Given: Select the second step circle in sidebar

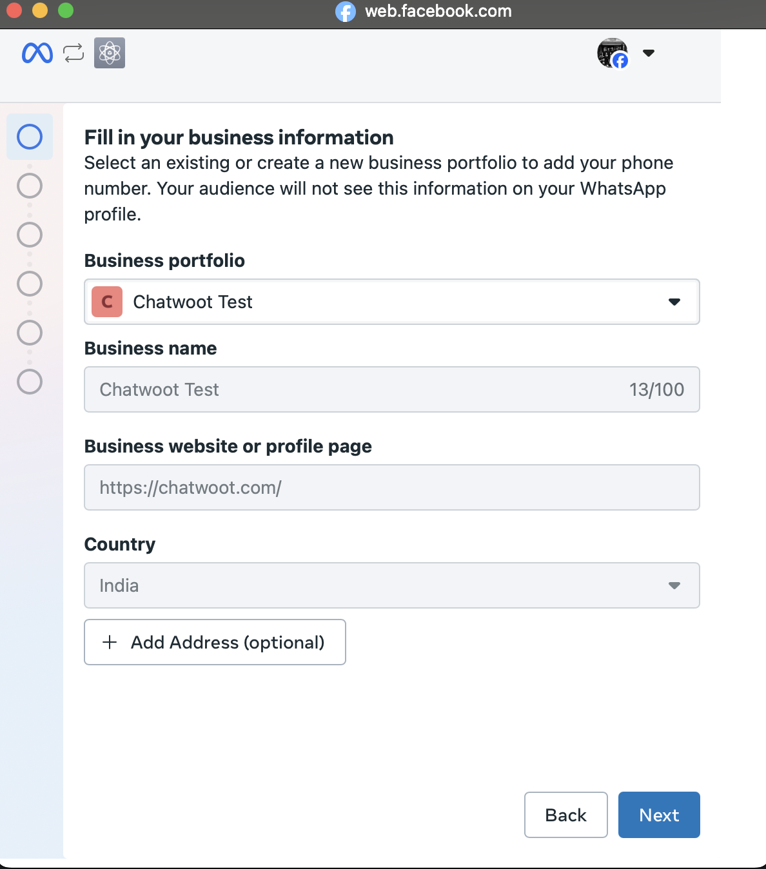Looking at the screenshot, I should 30,186.
